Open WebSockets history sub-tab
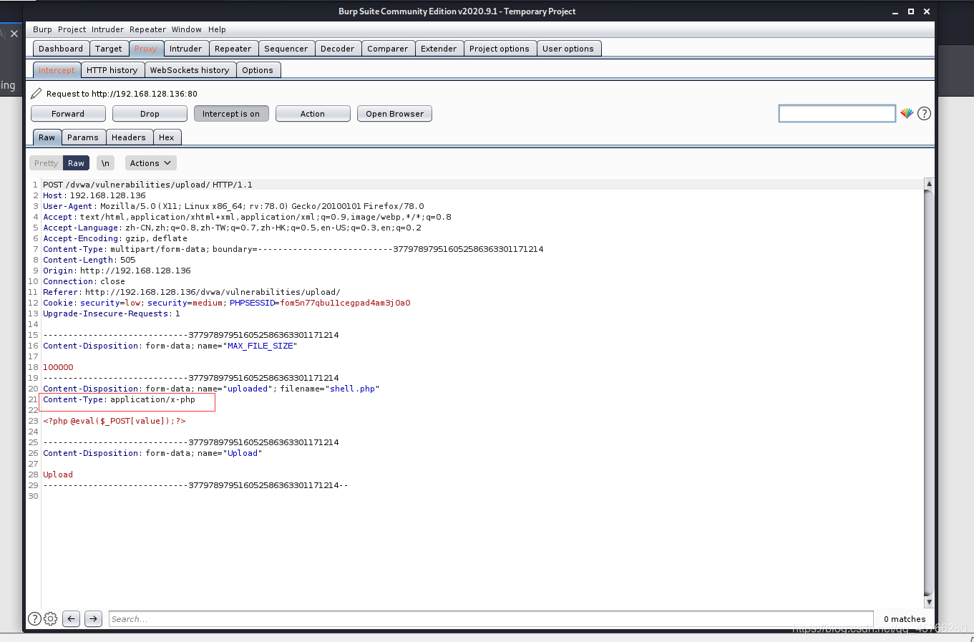This screenshot has height=642, width=974. click(190, 70)
